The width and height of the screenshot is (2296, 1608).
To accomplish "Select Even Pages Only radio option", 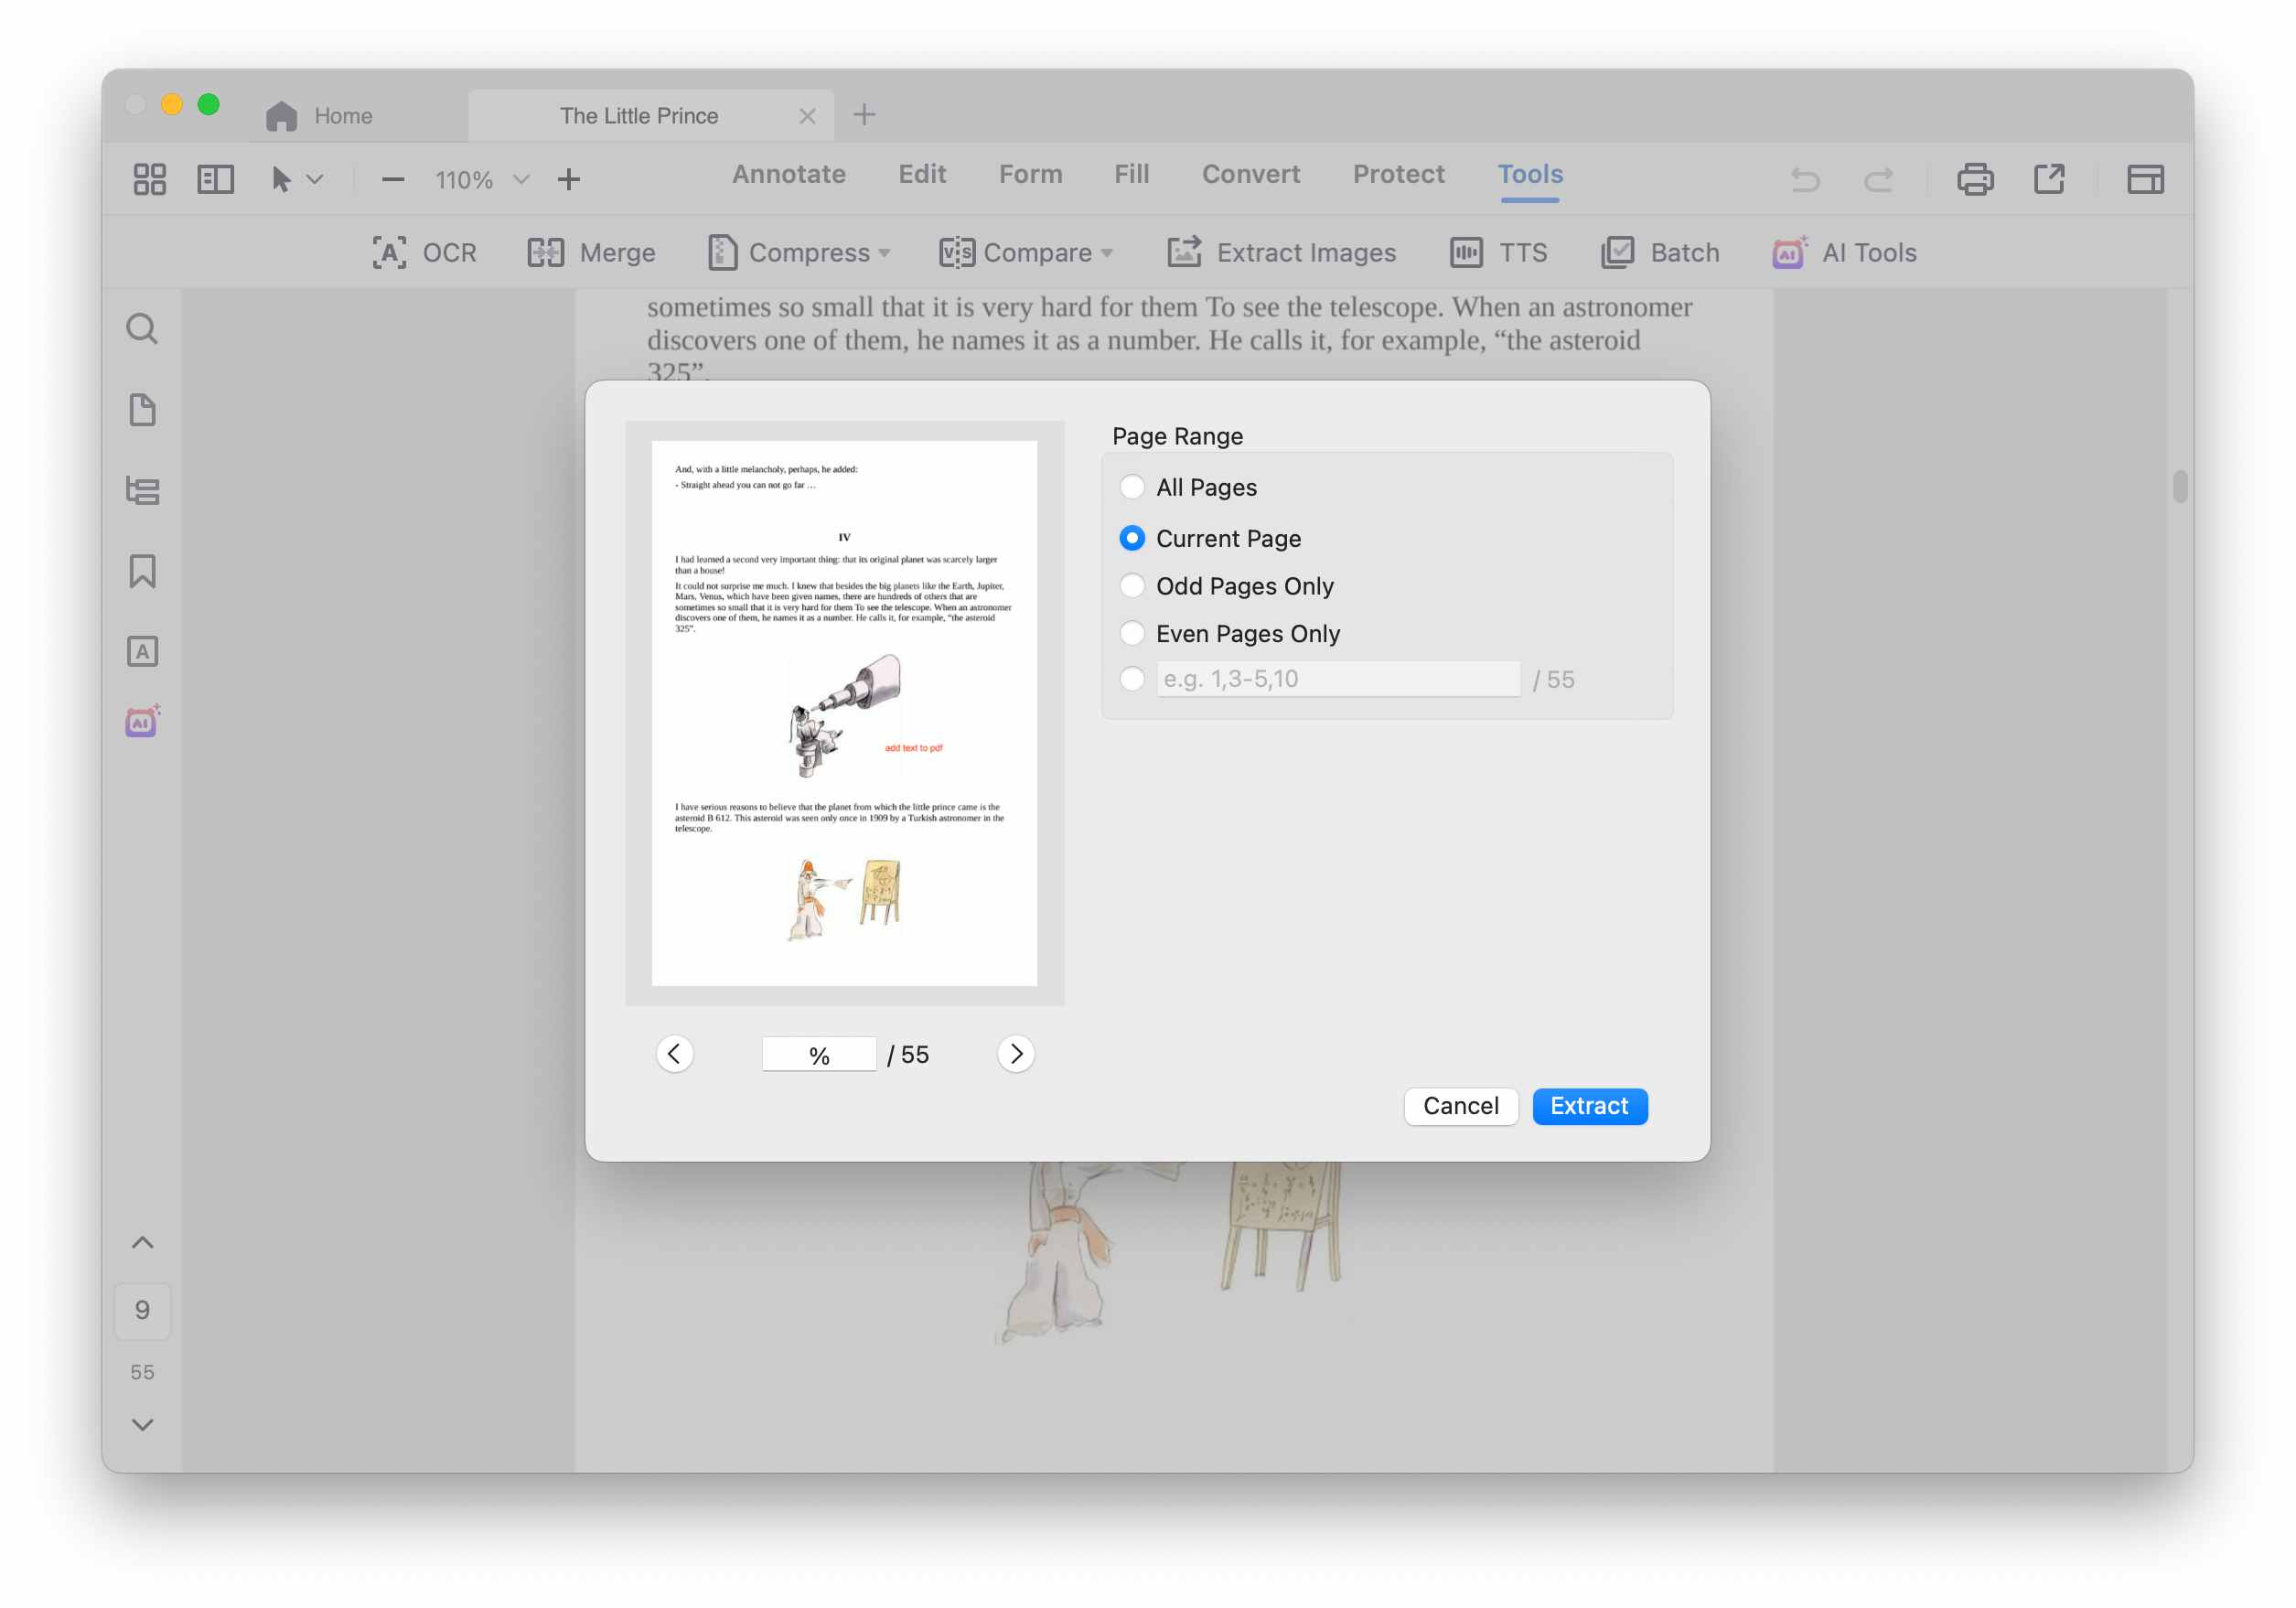I will 1132,633.
